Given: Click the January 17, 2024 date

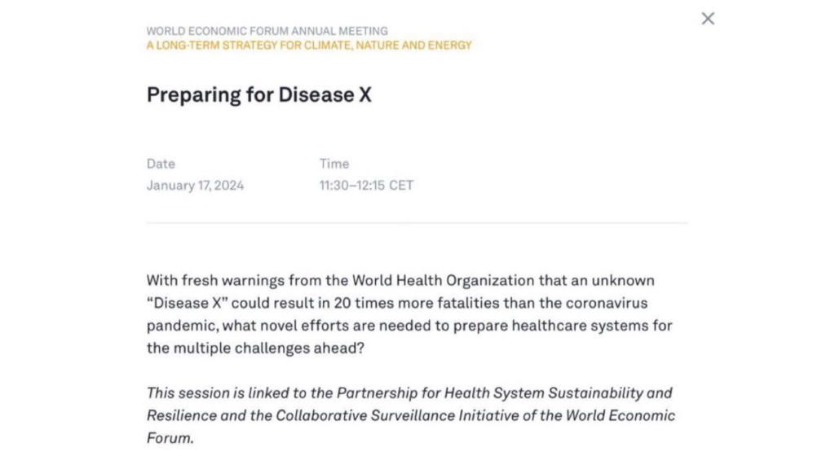Looking at the screenshot, I should [x=195, y=186].
